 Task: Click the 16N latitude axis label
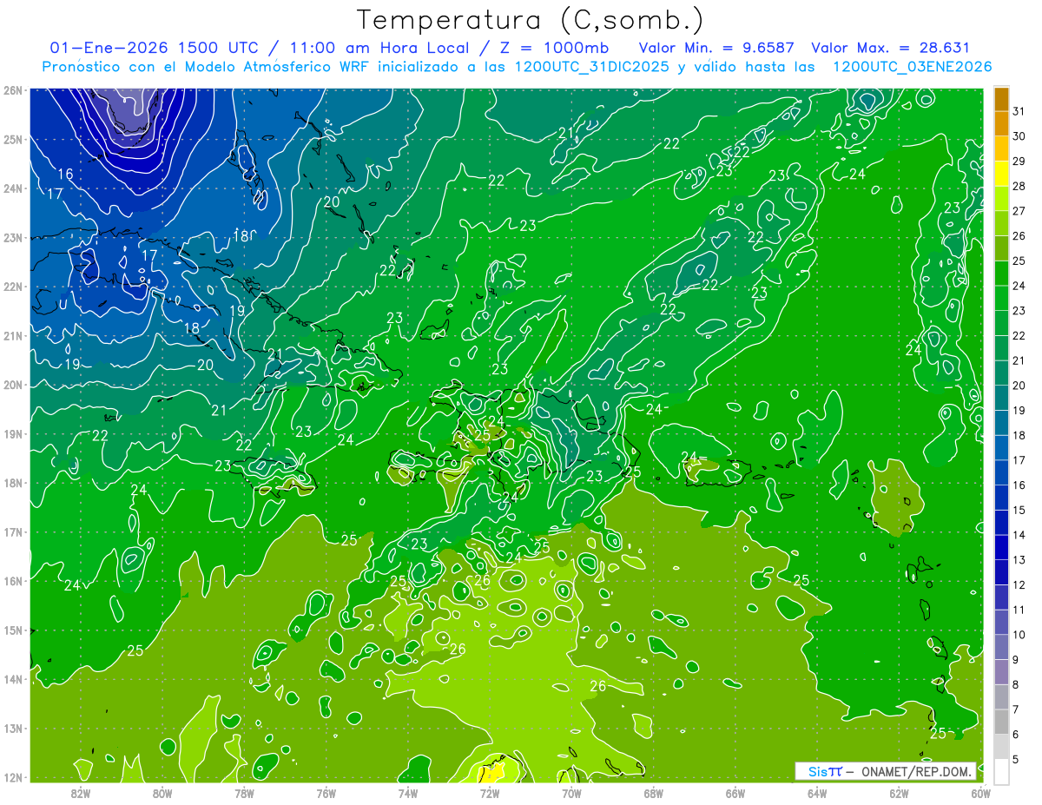[12, 581]
